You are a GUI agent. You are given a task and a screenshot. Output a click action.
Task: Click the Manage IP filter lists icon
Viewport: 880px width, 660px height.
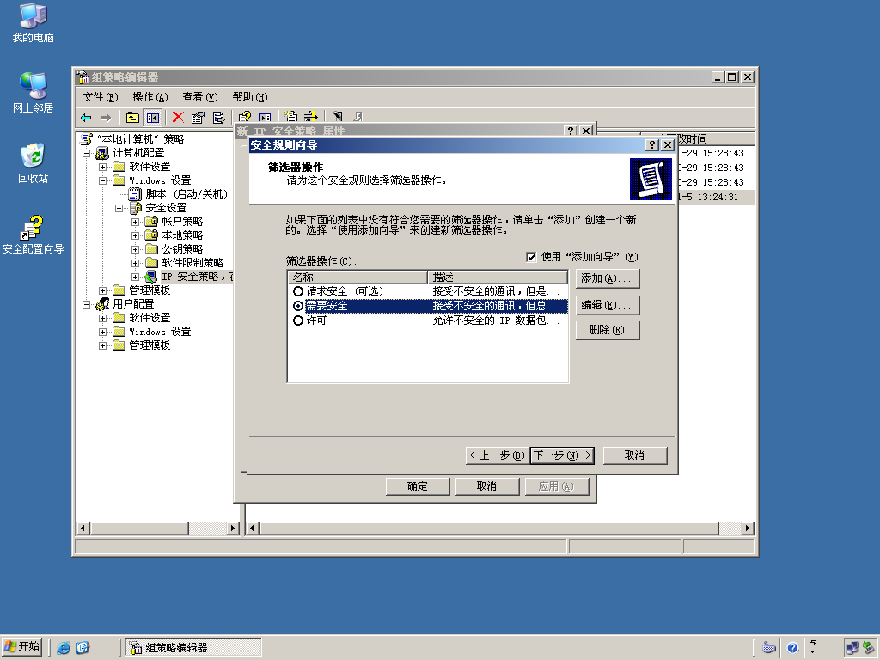point(311,117)
